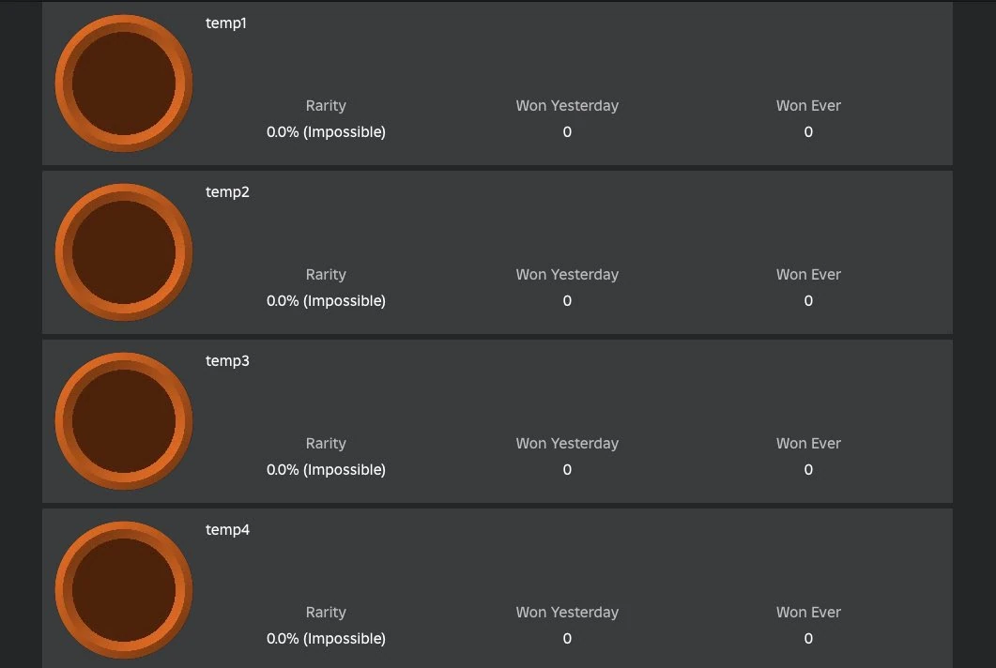The width and height of the screenshot is (996, 668).
Task: Click the Won Ever count for temp1
Action: pyautogui.click(x=808, y=132)
